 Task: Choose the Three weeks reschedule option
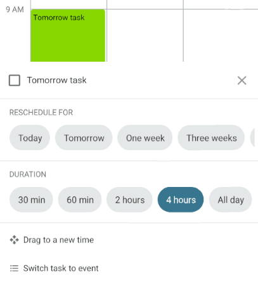(x=211, y=138)
